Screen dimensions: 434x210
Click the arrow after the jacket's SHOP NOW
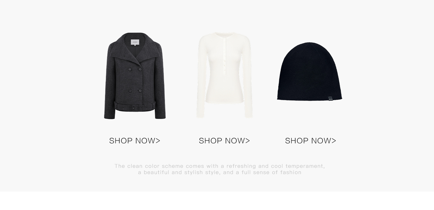click(x=158, y=141)
